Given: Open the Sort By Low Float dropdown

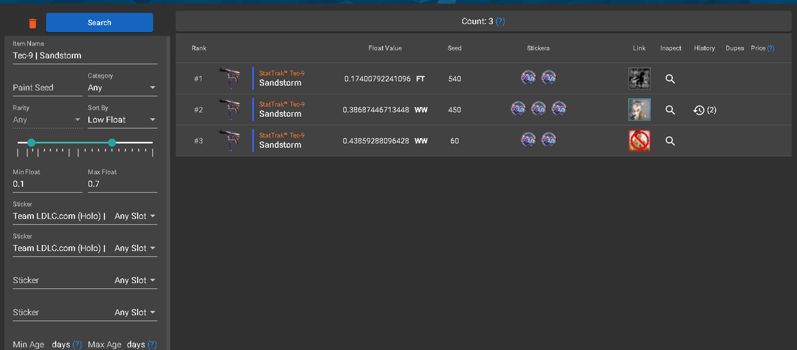Looking at the screenshot, I should [122, 120].
